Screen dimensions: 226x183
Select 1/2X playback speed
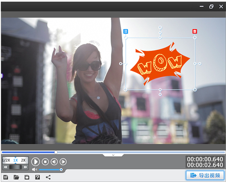pyautogui.click(x=6, y=160)
